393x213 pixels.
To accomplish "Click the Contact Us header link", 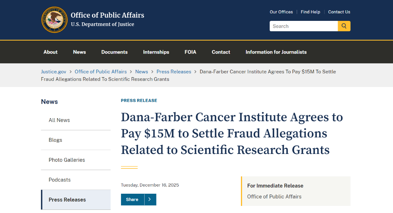I will pos(339,12).
